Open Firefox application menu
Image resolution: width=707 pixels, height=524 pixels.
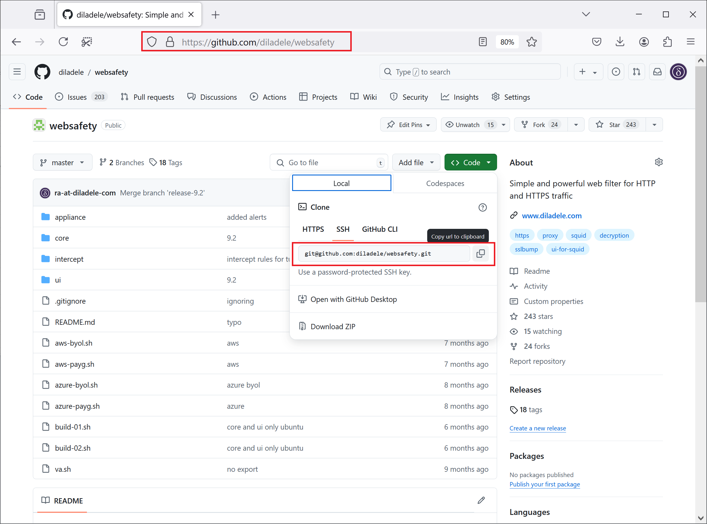coord(691,42)
